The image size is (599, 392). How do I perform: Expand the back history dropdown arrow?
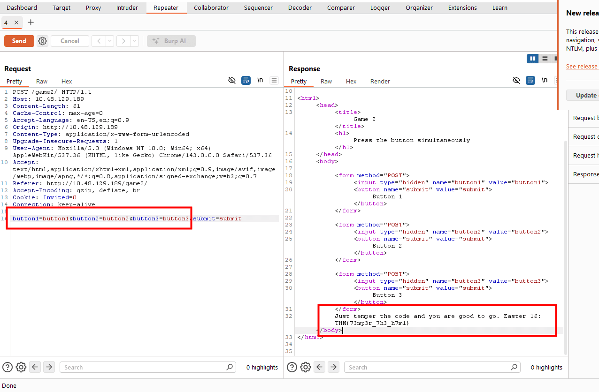click(110, 41)
